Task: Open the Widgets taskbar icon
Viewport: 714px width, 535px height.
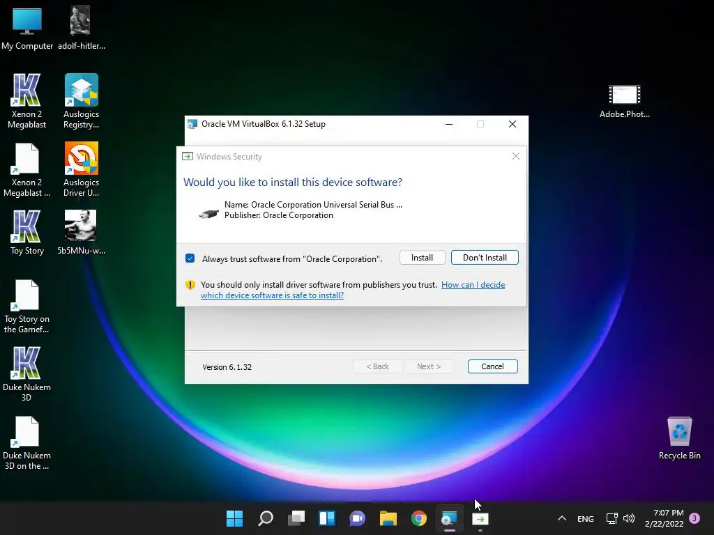Action: [x=327, y=518]
